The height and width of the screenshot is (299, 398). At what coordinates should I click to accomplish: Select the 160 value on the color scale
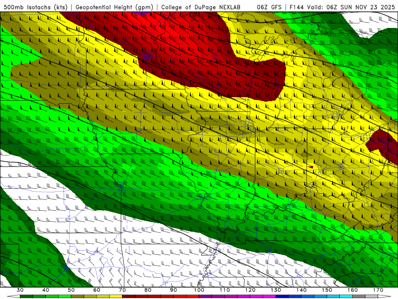pyautogui.click(x=353, y=290)
